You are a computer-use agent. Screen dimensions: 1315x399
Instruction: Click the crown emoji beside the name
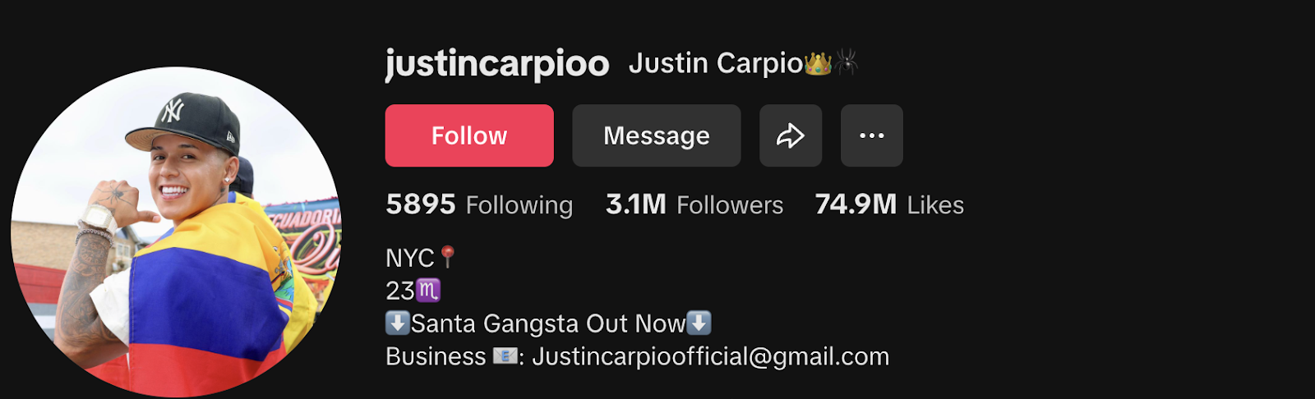(x=818, y=62)
